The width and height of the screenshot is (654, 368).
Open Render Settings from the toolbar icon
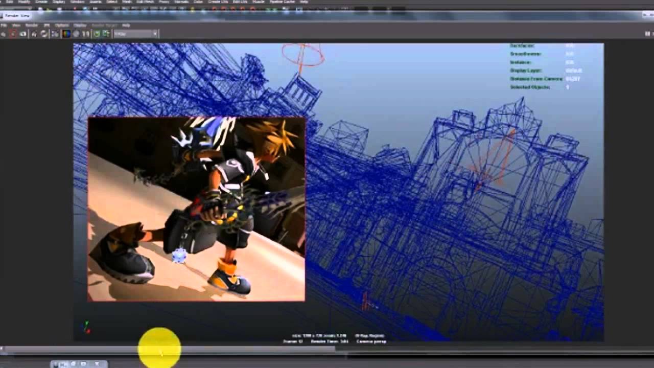(55, 34)
